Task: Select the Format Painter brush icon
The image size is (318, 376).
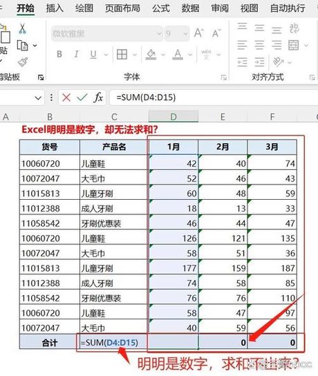Action: click(x=22, y=62)
